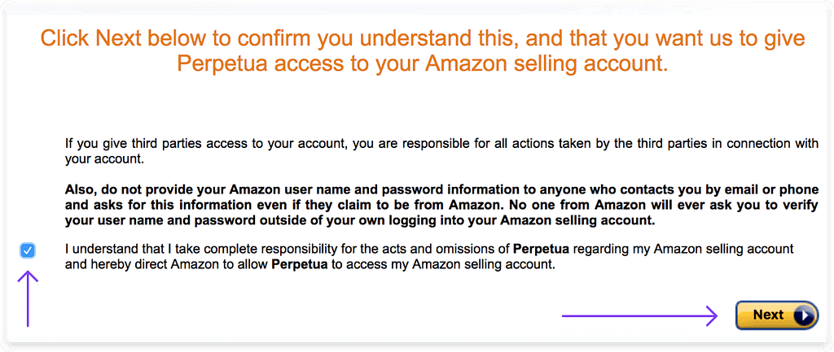834x352 pixels.
Task: Click the purple upward arrow below the checkbox
Action: 29,298
